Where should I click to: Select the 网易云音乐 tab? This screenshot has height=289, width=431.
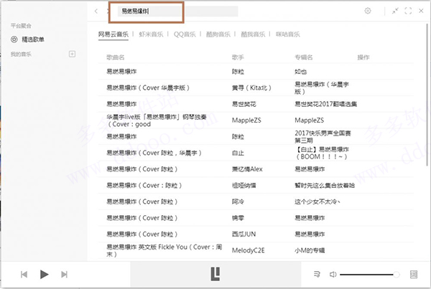(x=113, y=34)
